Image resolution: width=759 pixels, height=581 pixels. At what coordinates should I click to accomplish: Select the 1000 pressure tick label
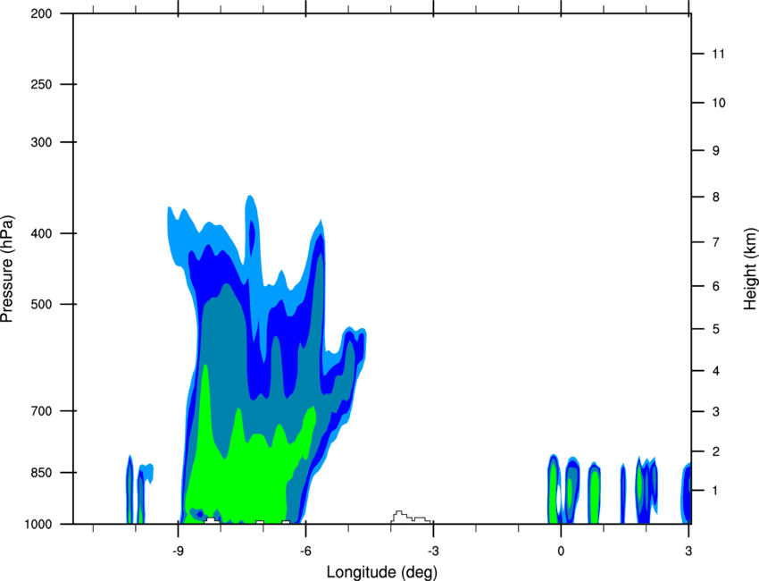point(38,525)
